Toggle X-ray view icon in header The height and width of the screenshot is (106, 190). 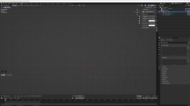tap(149, 5)
